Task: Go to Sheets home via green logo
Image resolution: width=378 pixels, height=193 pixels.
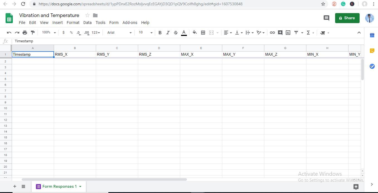Action: (x=9, y=18)
